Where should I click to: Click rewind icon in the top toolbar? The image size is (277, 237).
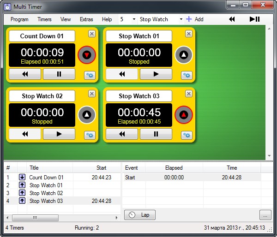[232, 19]
